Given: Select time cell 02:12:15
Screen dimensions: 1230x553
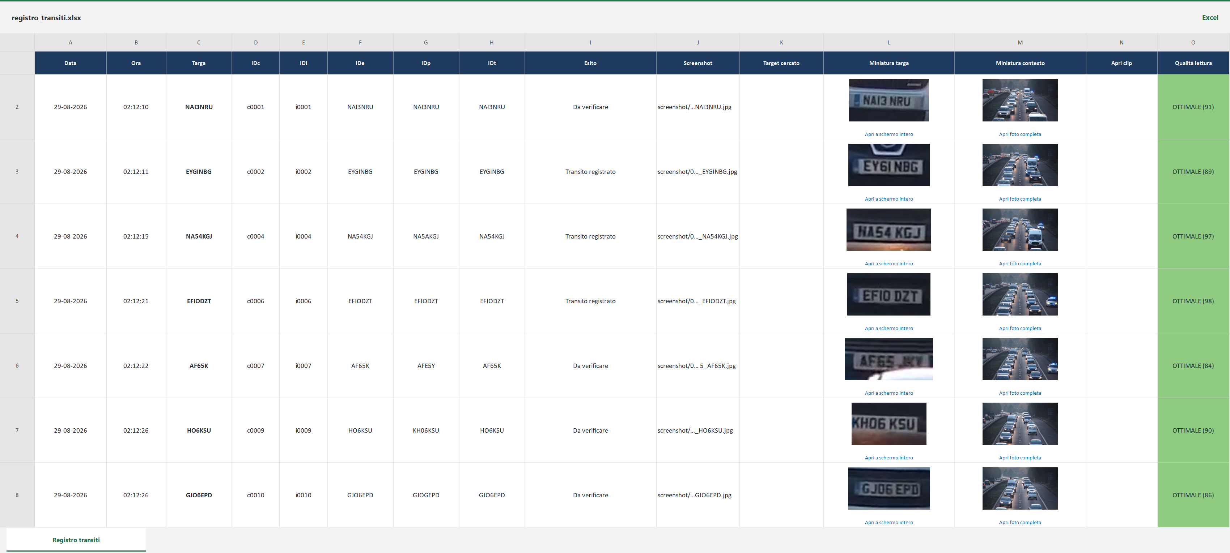Looking at the screenshot, I should [x=136, y=236].
